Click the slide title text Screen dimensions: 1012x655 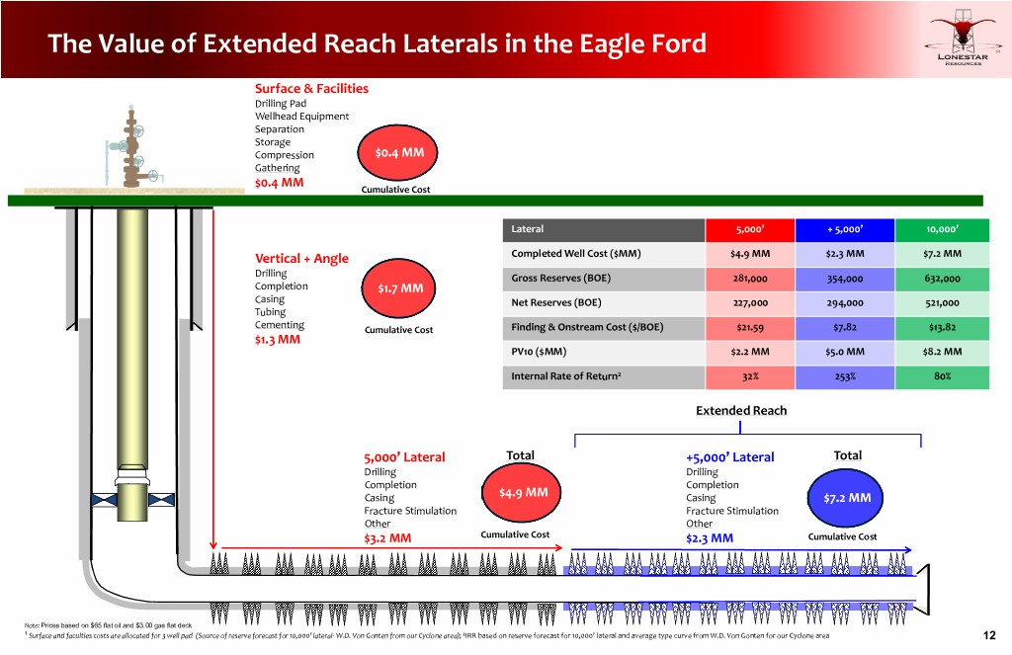pyautogui.click(x=377, y=43)
